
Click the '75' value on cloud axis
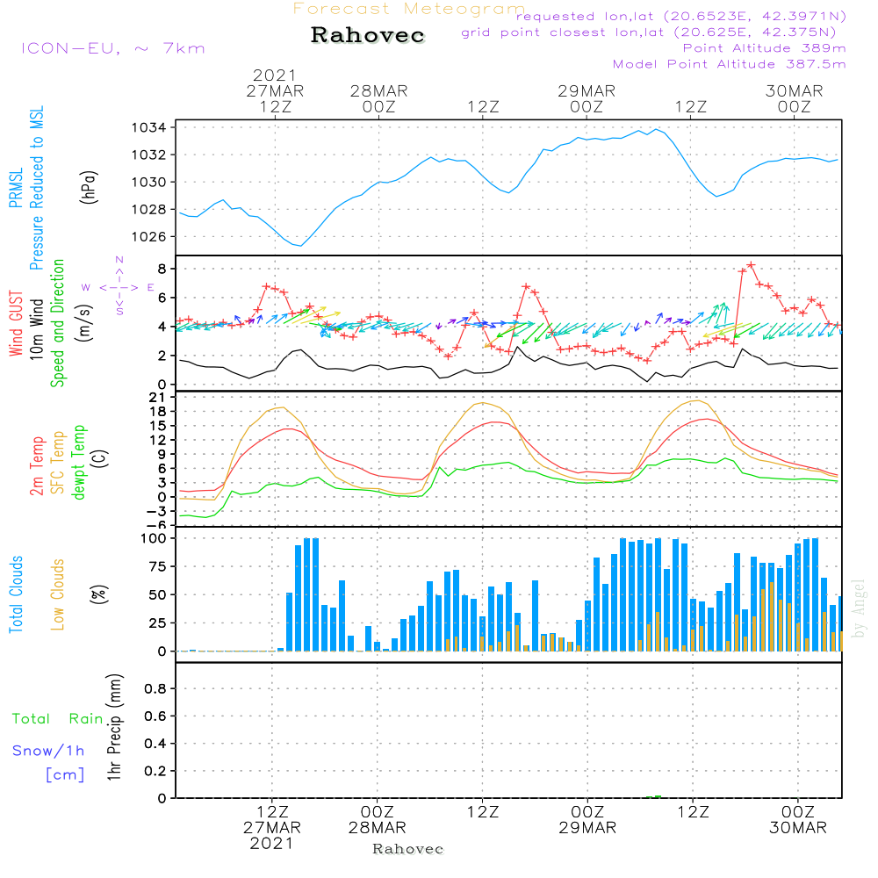158,566
